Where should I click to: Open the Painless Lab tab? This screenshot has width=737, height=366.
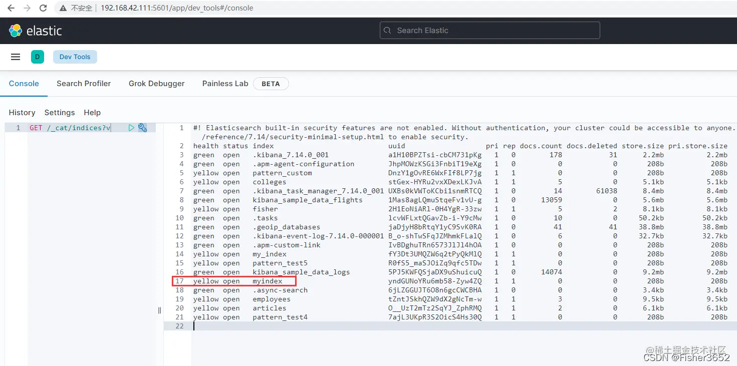pyautogui.click(x=225, y=84)
